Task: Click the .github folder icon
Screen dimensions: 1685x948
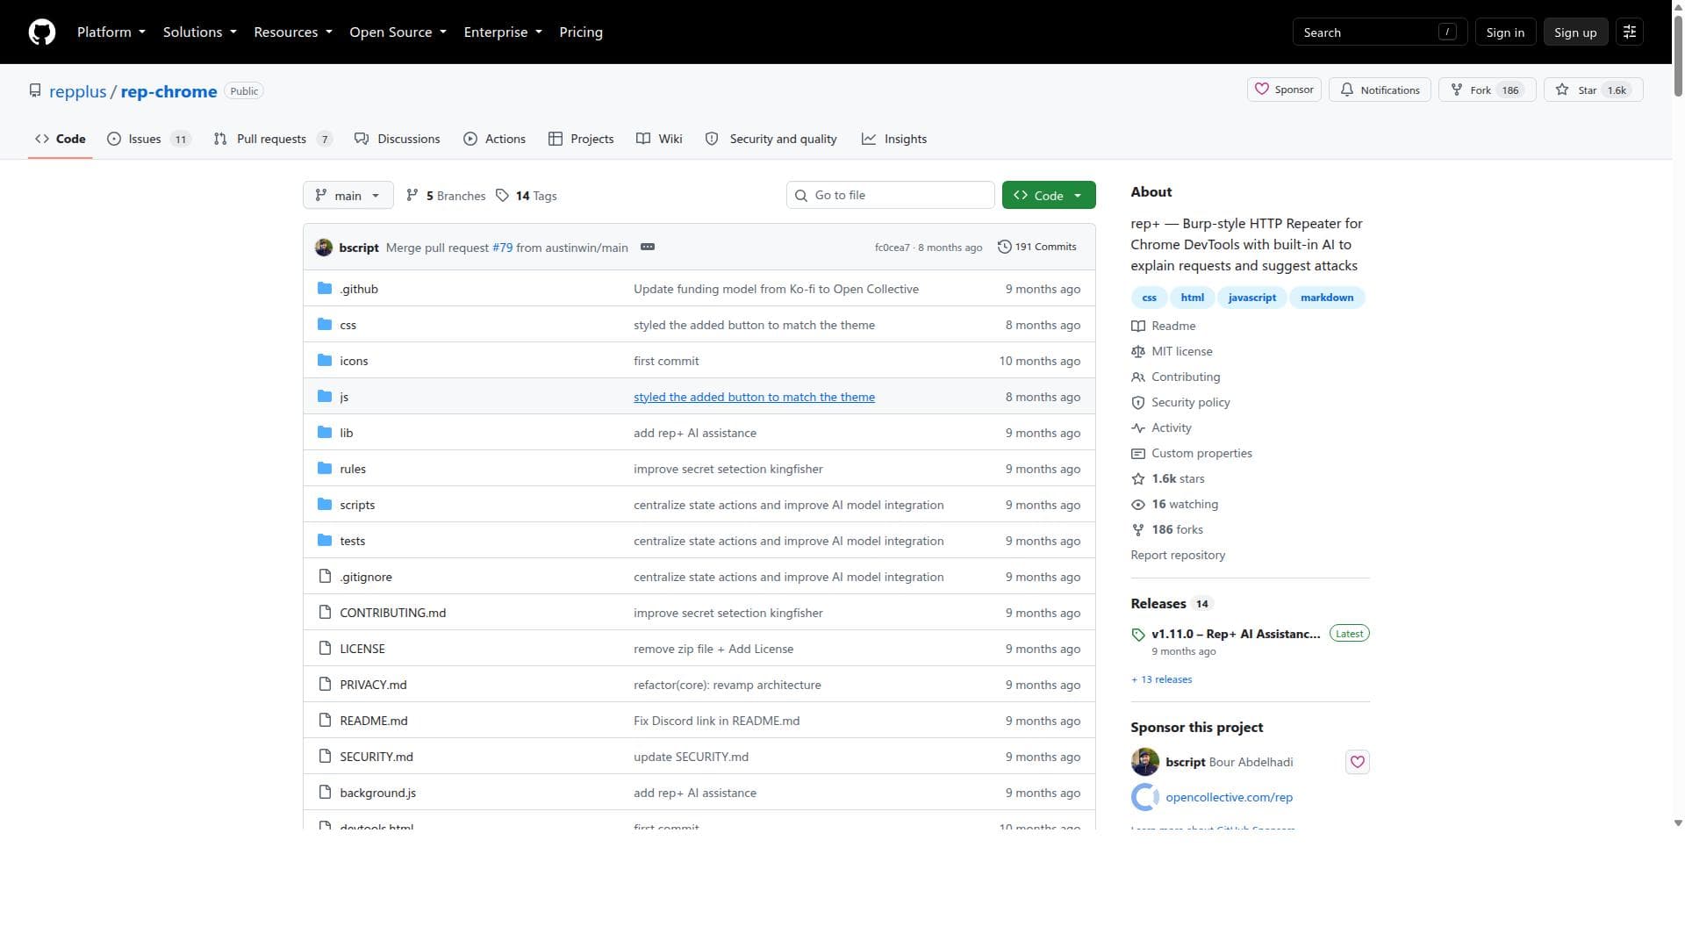Action: click(325, 289)
